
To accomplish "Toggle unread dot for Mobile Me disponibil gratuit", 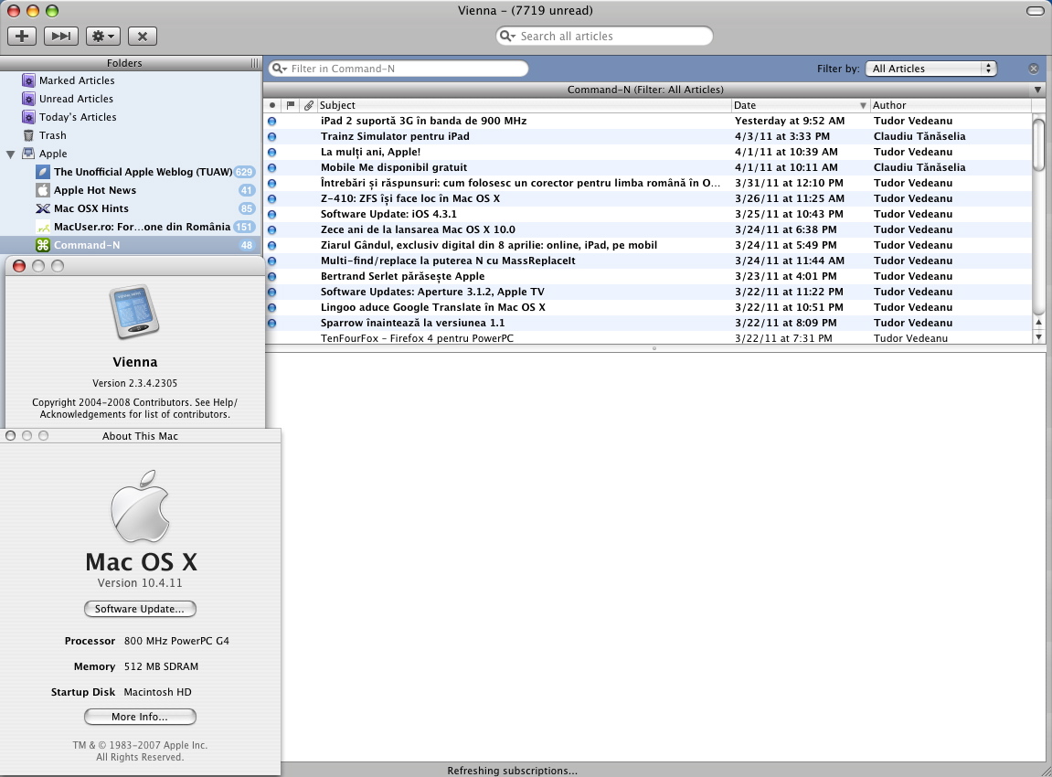I will (271, 168).
